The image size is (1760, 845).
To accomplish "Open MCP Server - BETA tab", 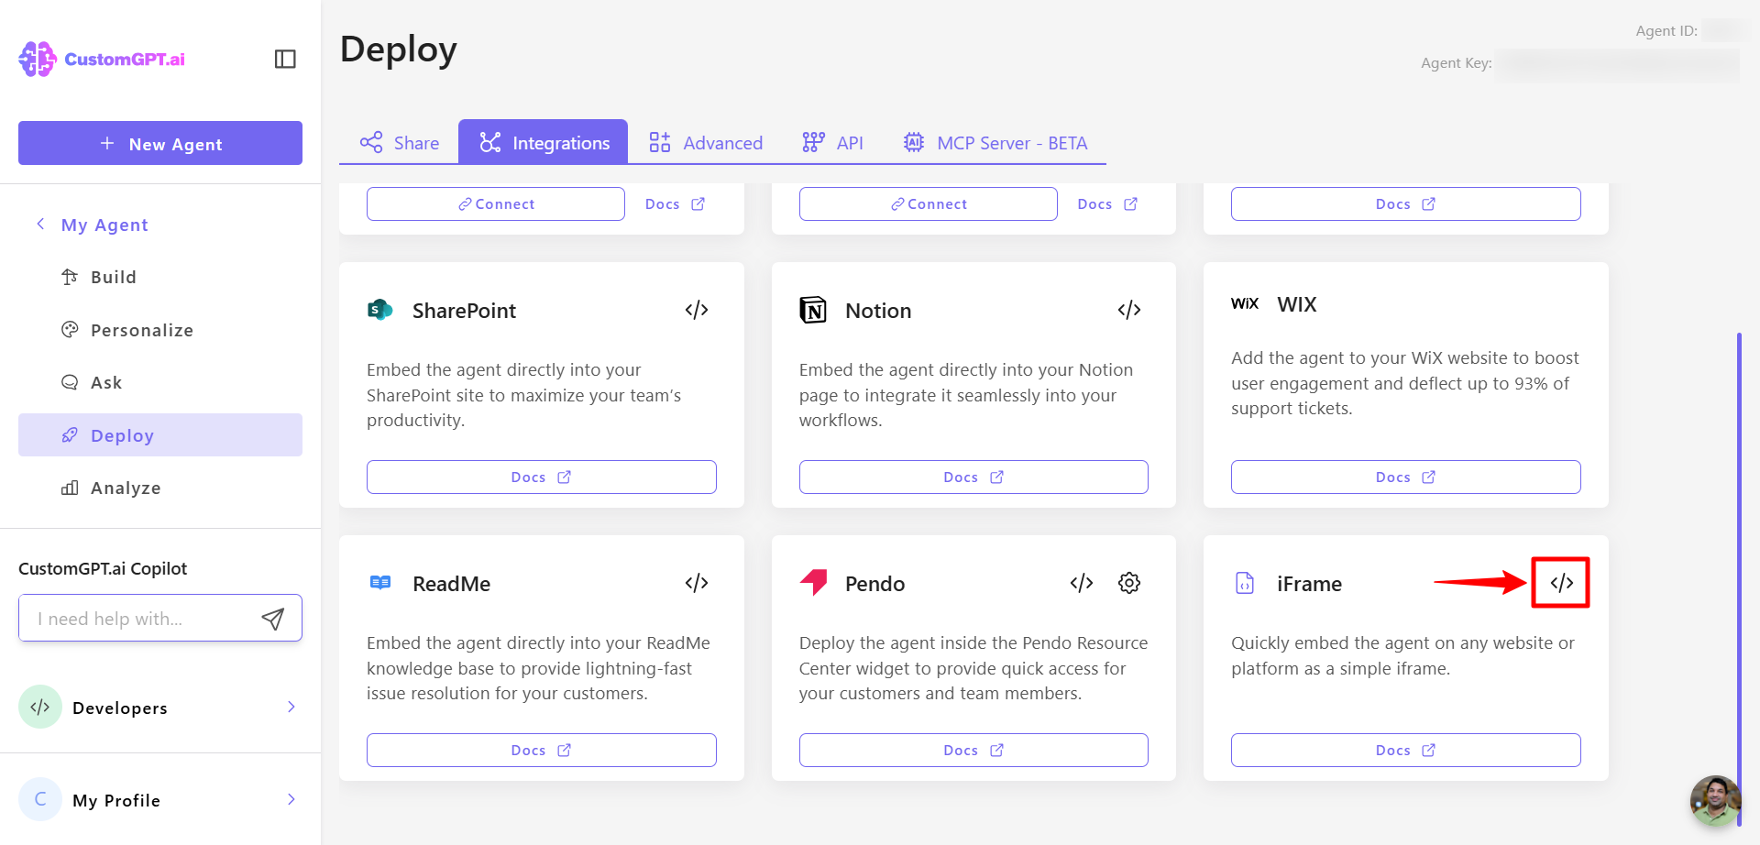I will tap(995, 142).
